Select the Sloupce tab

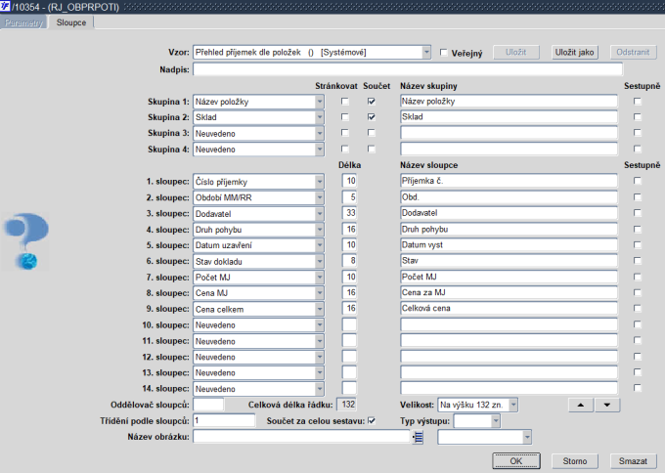tap(71, 22)
